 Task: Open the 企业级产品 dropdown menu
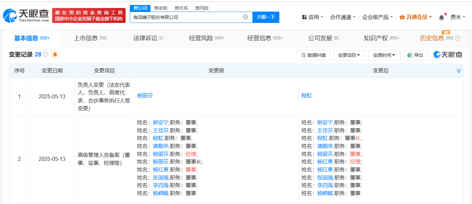coord(377,17)
